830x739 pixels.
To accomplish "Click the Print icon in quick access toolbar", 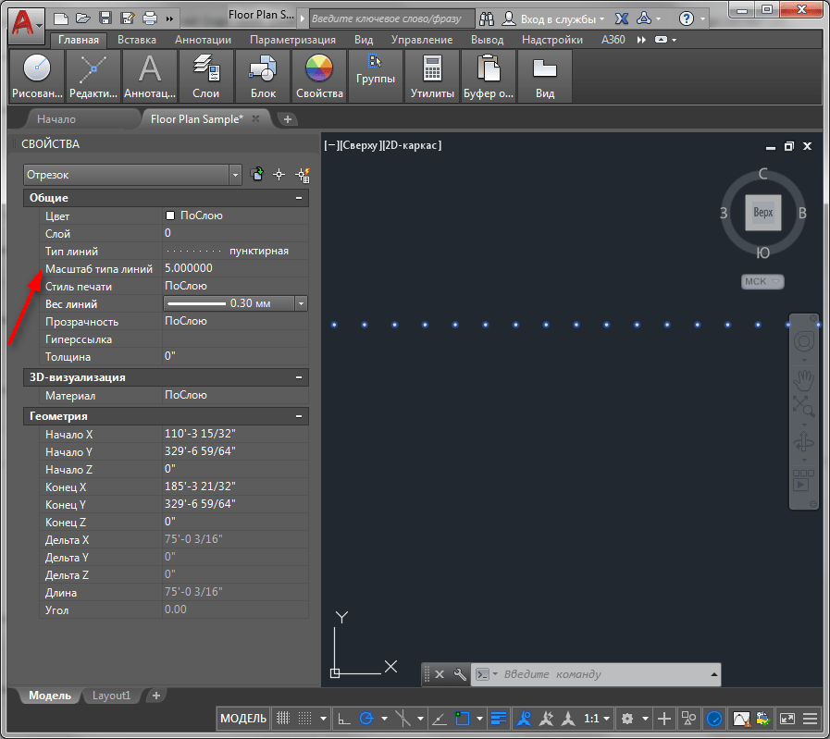I will (x=150, y=18).
